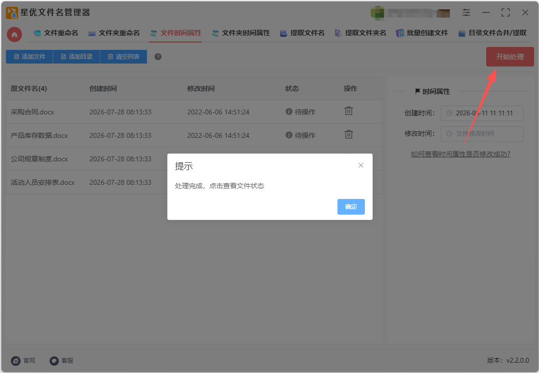Click the 操作 column header
Screen dimensions: 539x373
pos(350,88)
